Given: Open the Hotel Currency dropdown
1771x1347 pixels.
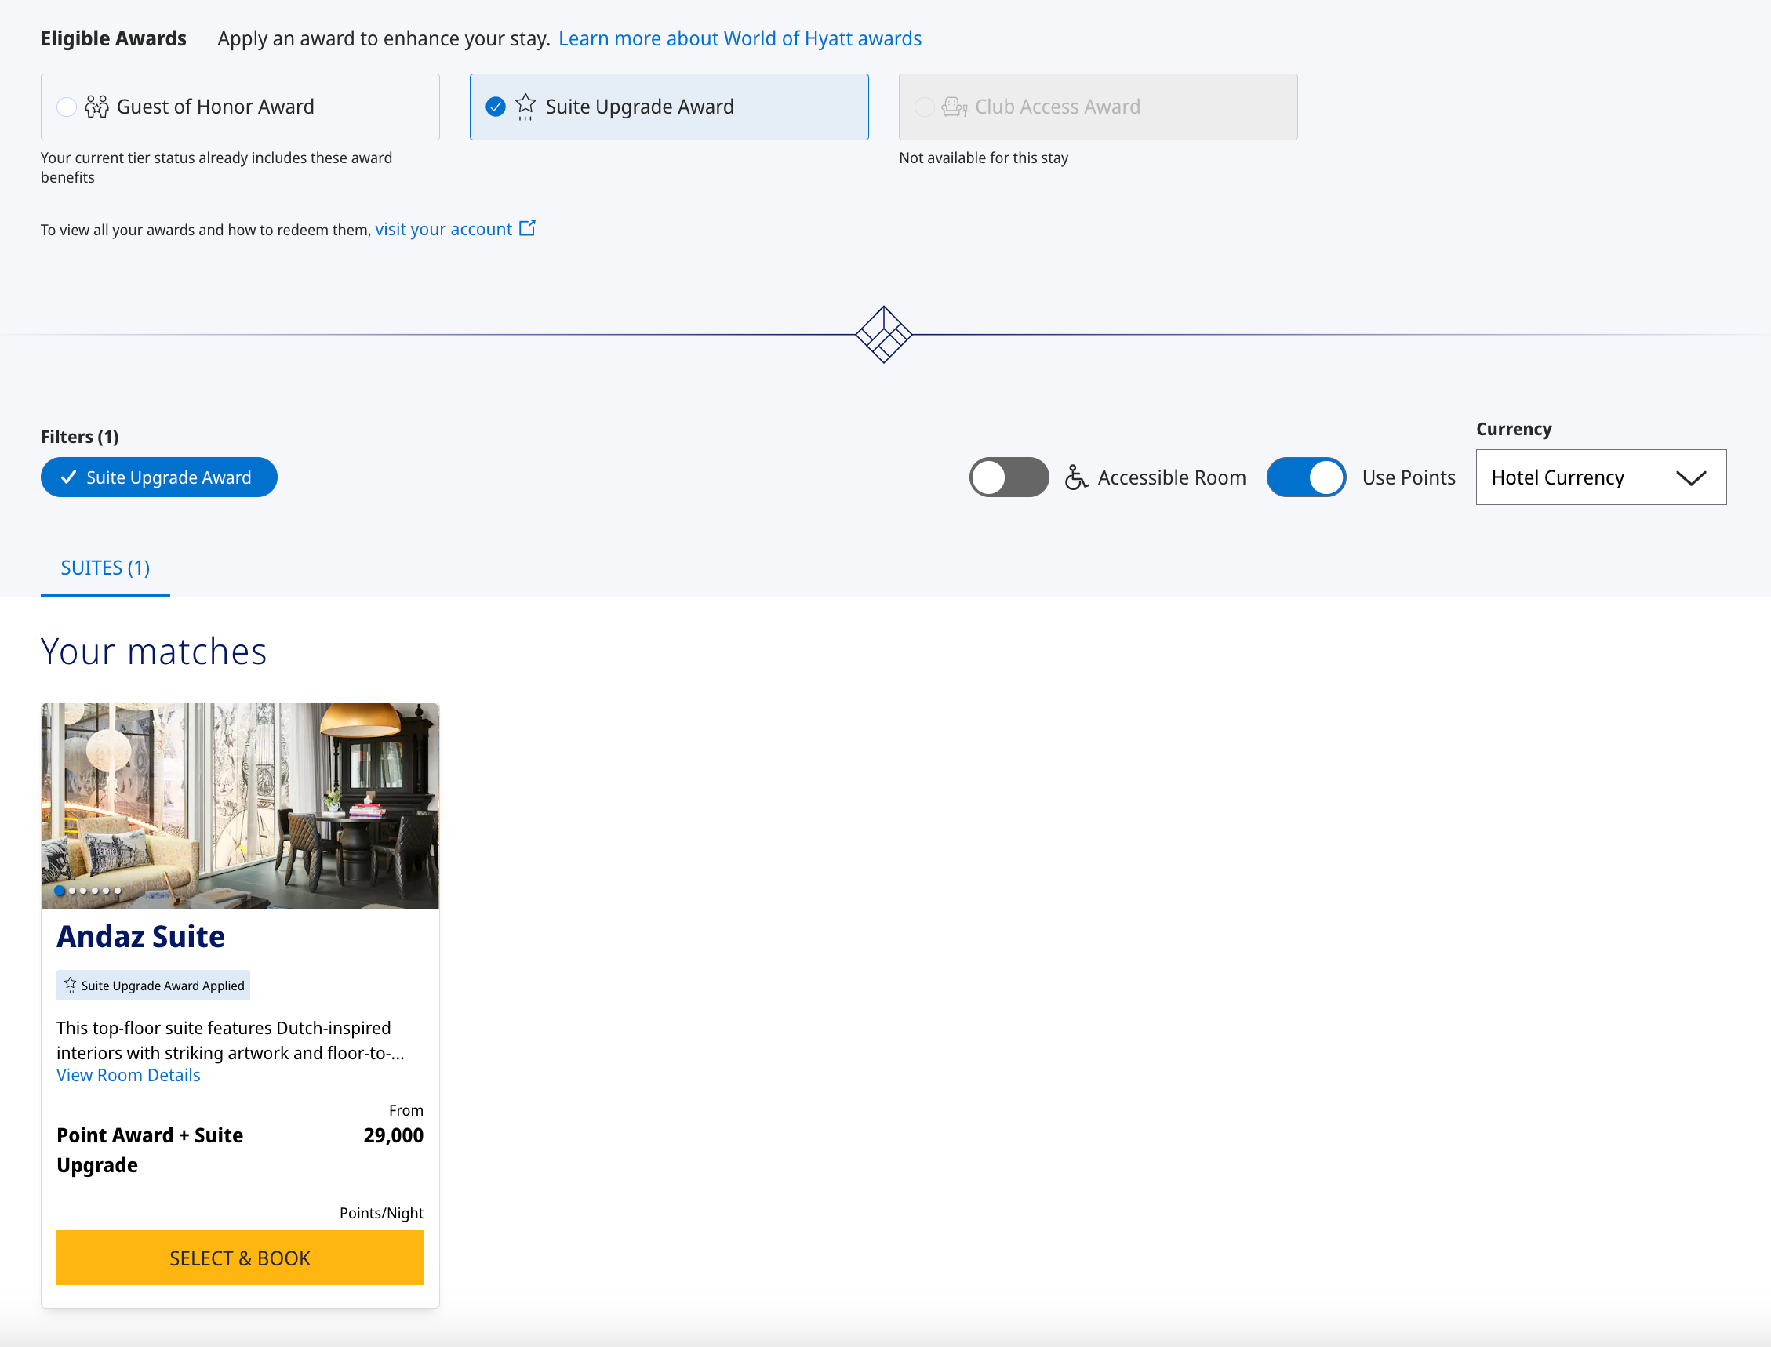Looking at the screenshot, I should (x=1600, y=477).
